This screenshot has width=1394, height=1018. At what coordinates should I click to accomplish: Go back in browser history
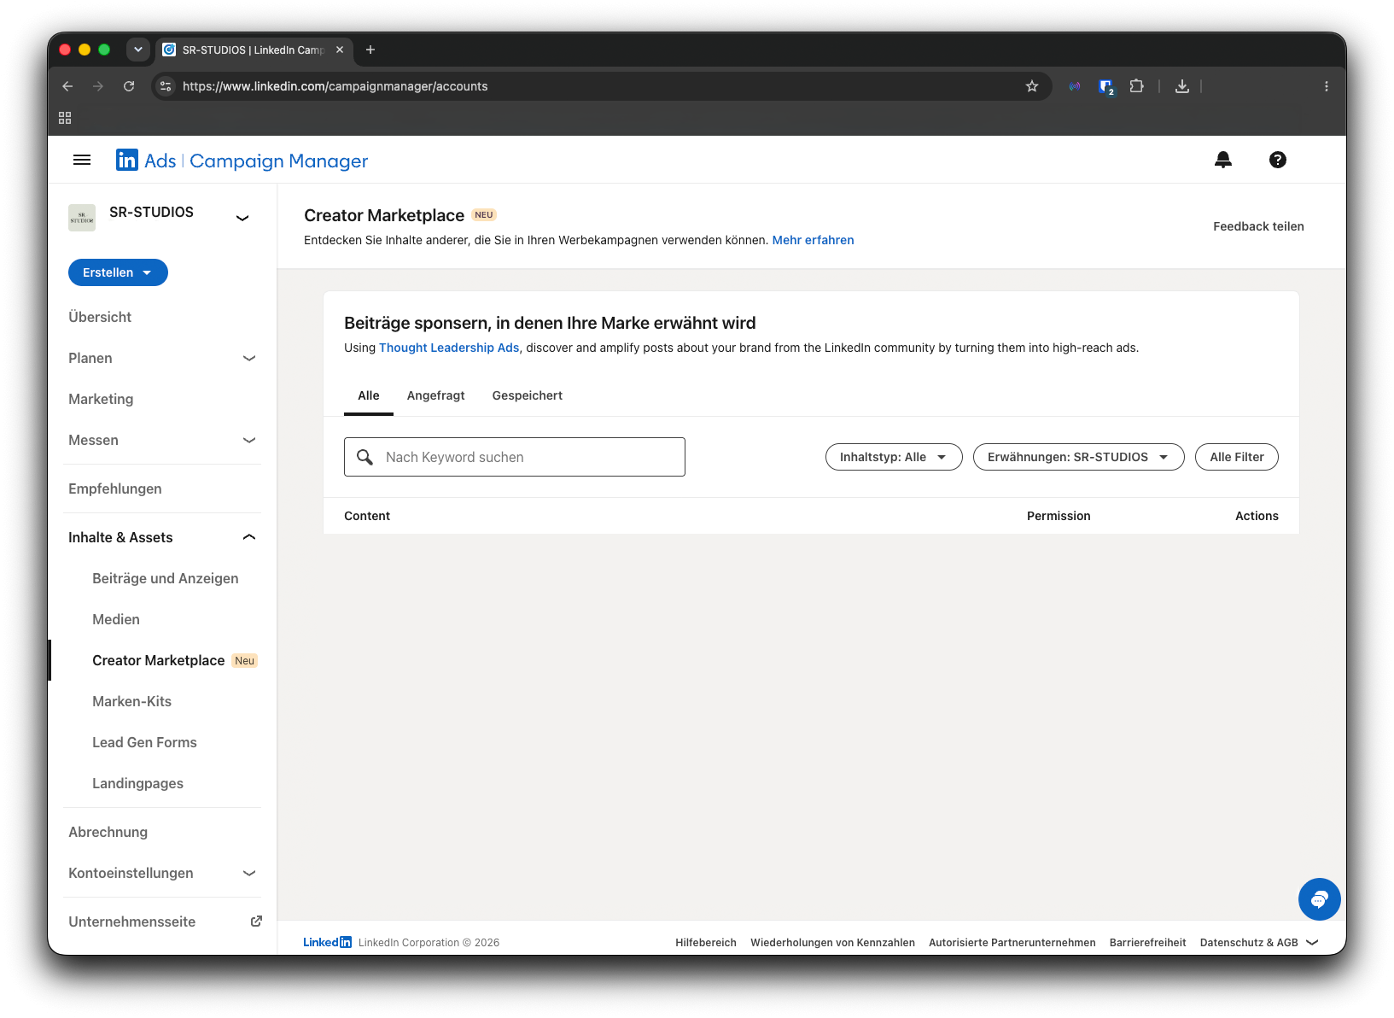67,86
